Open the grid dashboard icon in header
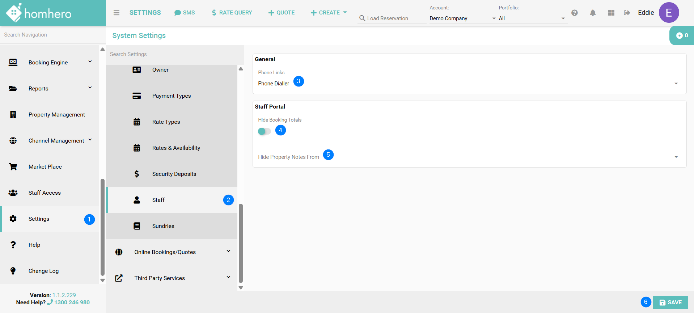Viewport: 694px width, 313px height. (x=611, y=13)
